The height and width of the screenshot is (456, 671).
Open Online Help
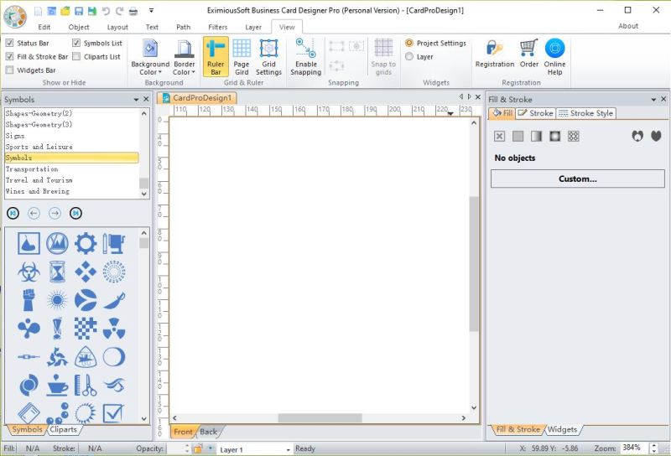coord(554,56)
